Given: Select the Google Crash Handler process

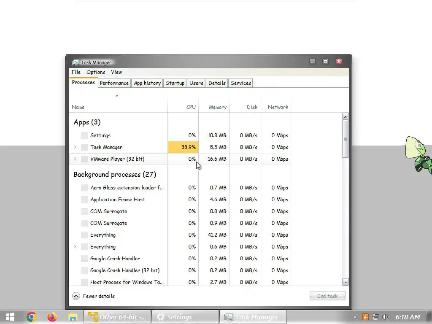Looking at the screenshot, I should 180,259.
